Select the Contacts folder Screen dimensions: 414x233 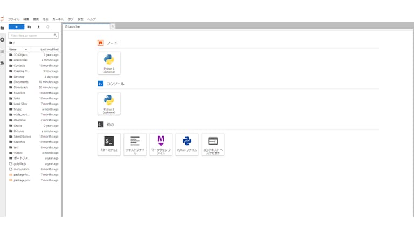tap(33, 65)
